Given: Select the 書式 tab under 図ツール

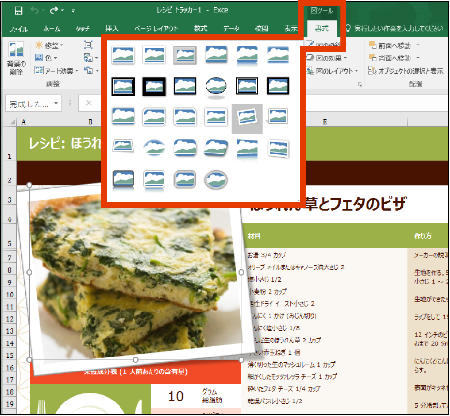Looking at the screenshot, I should (x=321, y=29).
